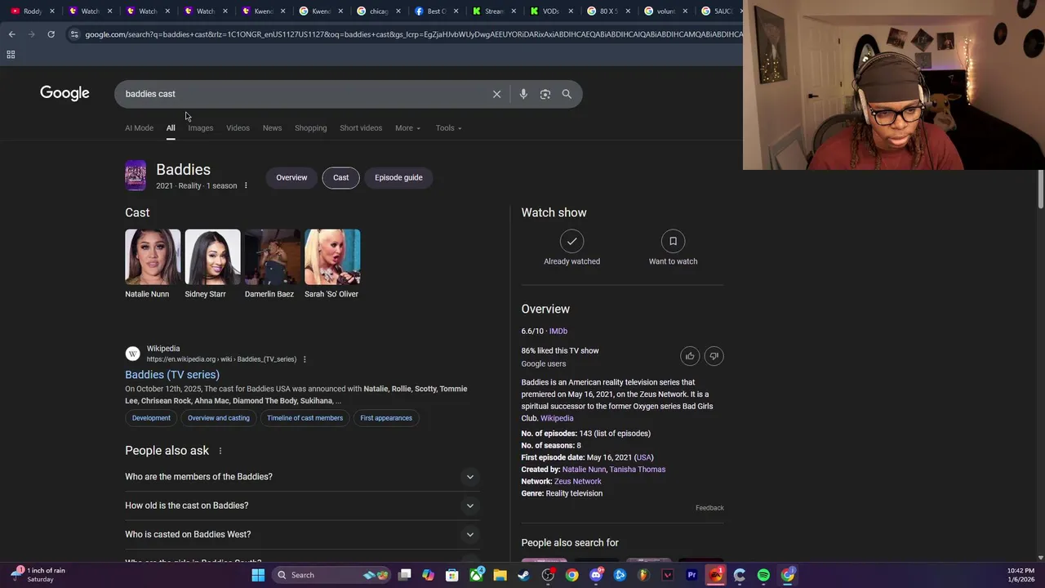Open three-dot menu next to People also ask

[220, 451]
